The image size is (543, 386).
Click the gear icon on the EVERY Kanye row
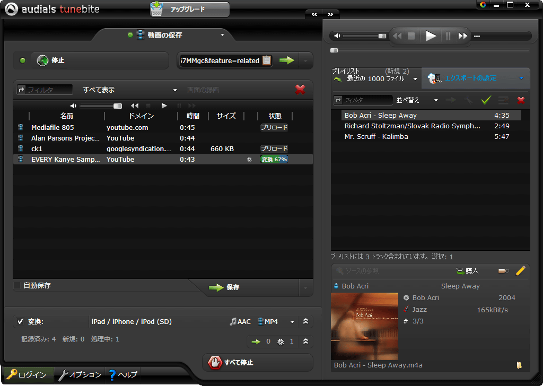point(249,160)
